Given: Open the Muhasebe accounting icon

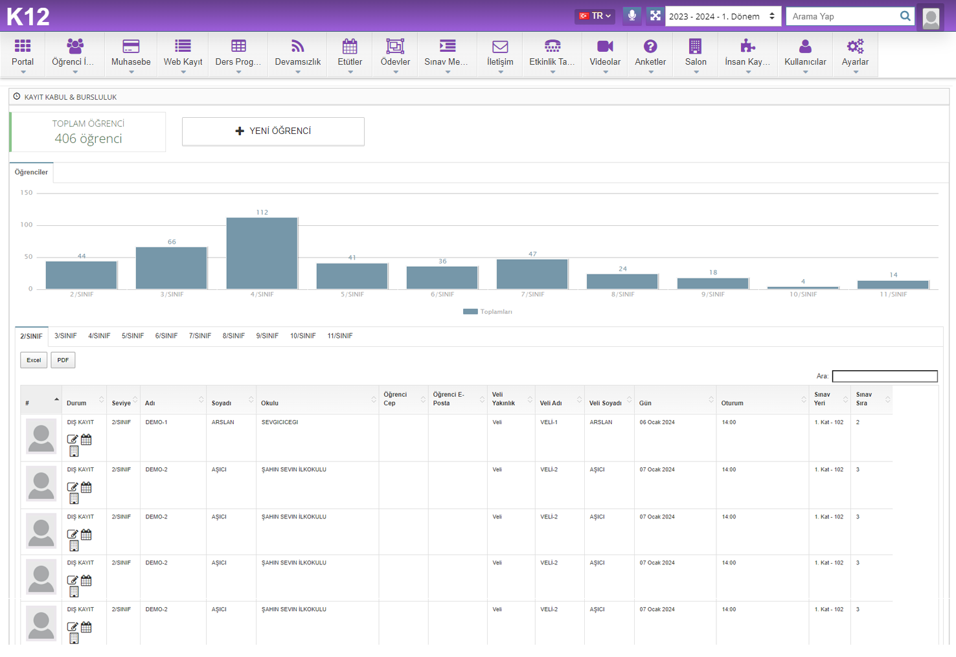Looking at the screenshot, I should tap(131, 46).
